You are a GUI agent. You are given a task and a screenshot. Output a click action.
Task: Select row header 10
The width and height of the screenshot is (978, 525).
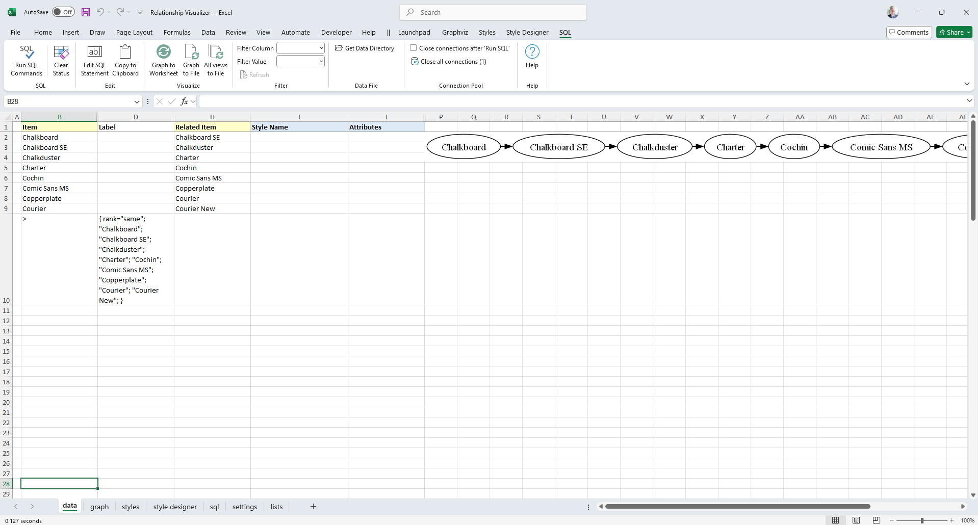point(6,259)
